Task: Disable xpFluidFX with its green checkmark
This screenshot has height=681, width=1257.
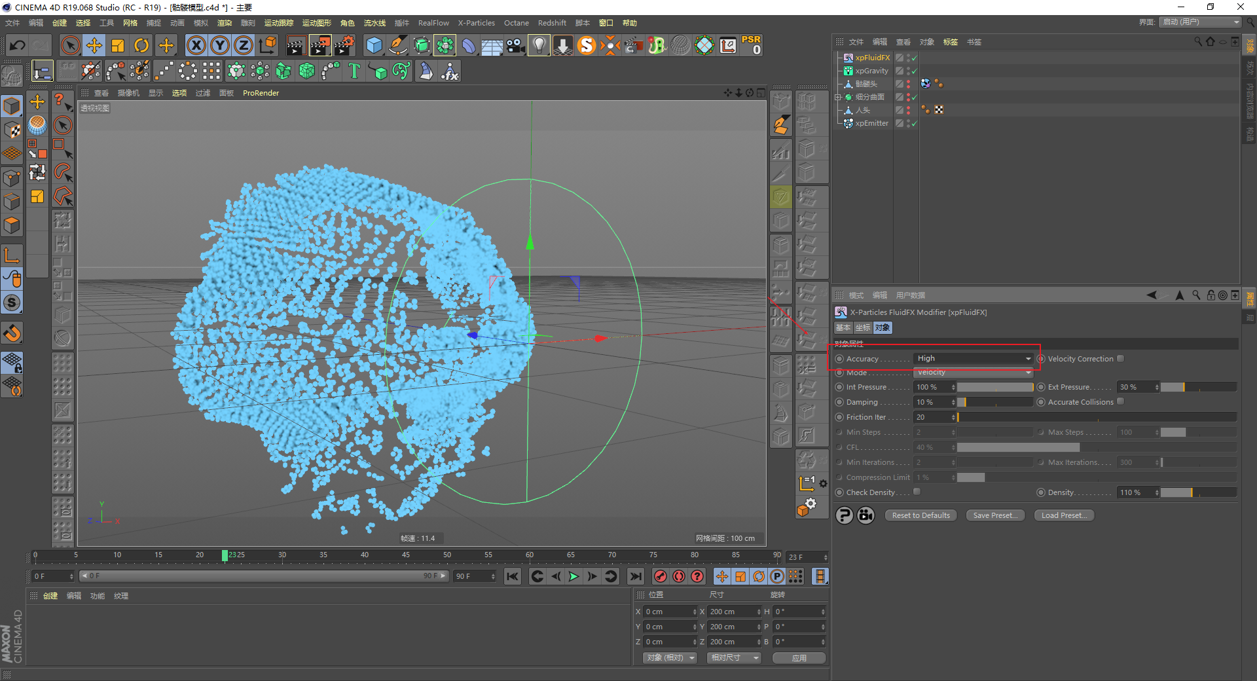Action: pos(914,58)
